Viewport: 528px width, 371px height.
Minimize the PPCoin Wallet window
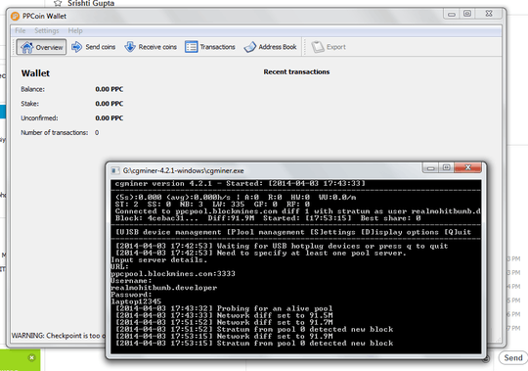pos(452,14)
